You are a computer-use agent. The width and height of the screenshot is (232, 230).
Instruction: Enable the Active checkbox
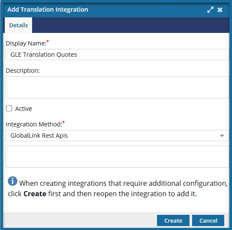tap(9, 108)
